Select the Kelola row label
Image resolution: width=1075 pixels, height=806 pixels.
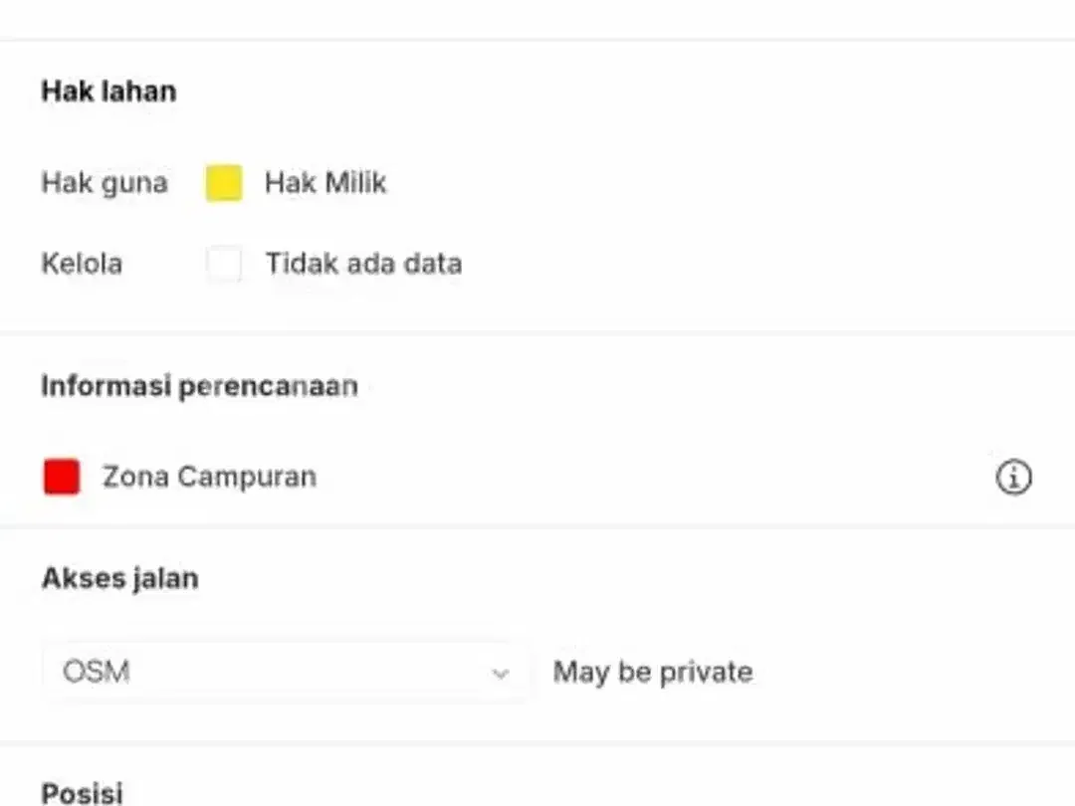pos(82,264)
